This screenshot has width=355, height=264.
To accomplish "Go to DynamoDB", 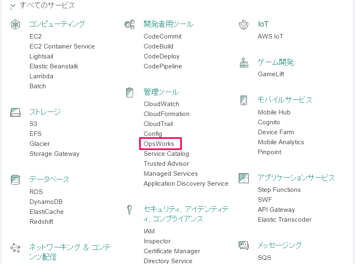I will pyautogui.click(x=46, y=201).
